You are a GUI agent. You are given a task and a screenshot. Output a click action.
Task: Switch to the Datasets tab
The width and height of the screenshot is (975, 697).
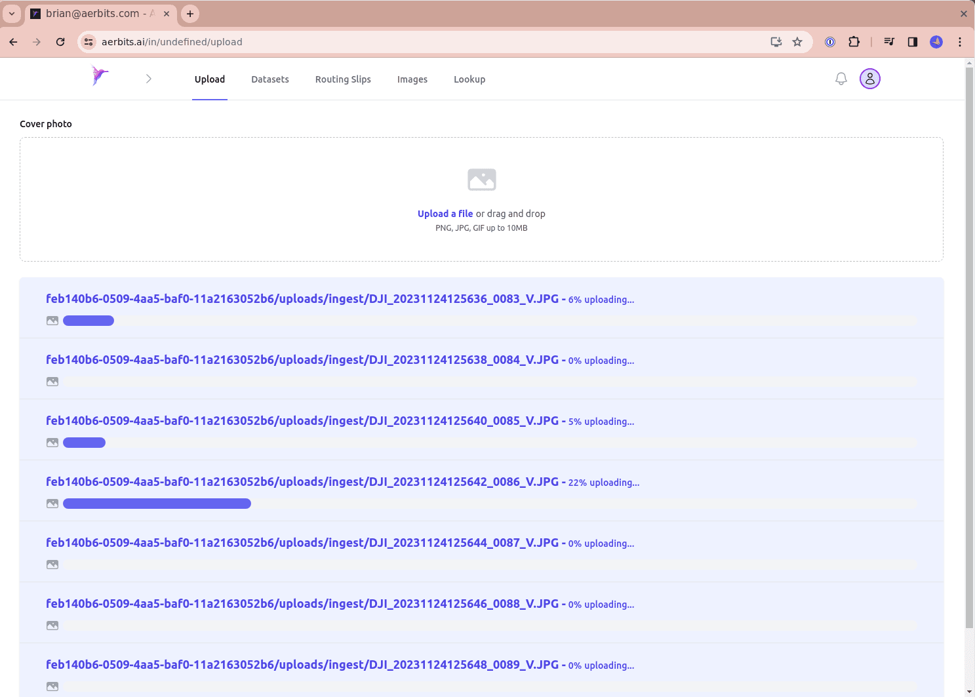point(269,79)
